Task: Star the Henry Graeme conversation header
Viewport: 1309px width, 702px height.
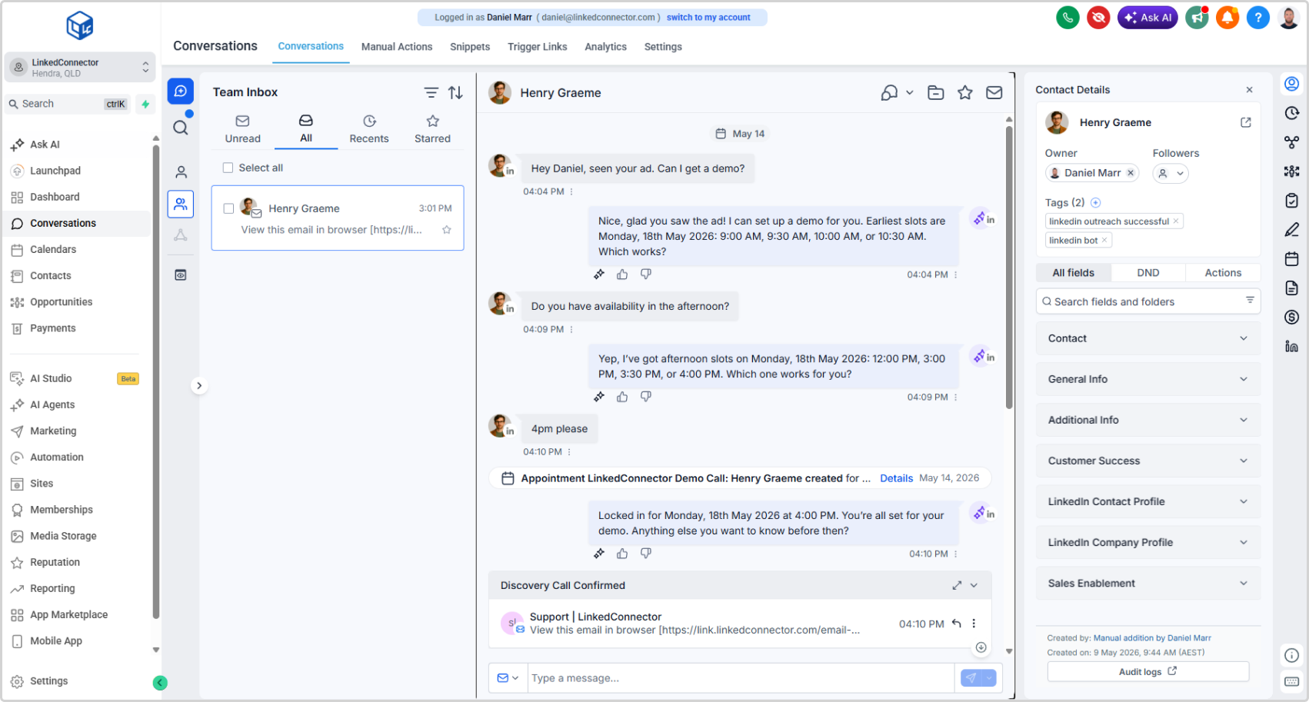Action: click(x=965, y=93)
